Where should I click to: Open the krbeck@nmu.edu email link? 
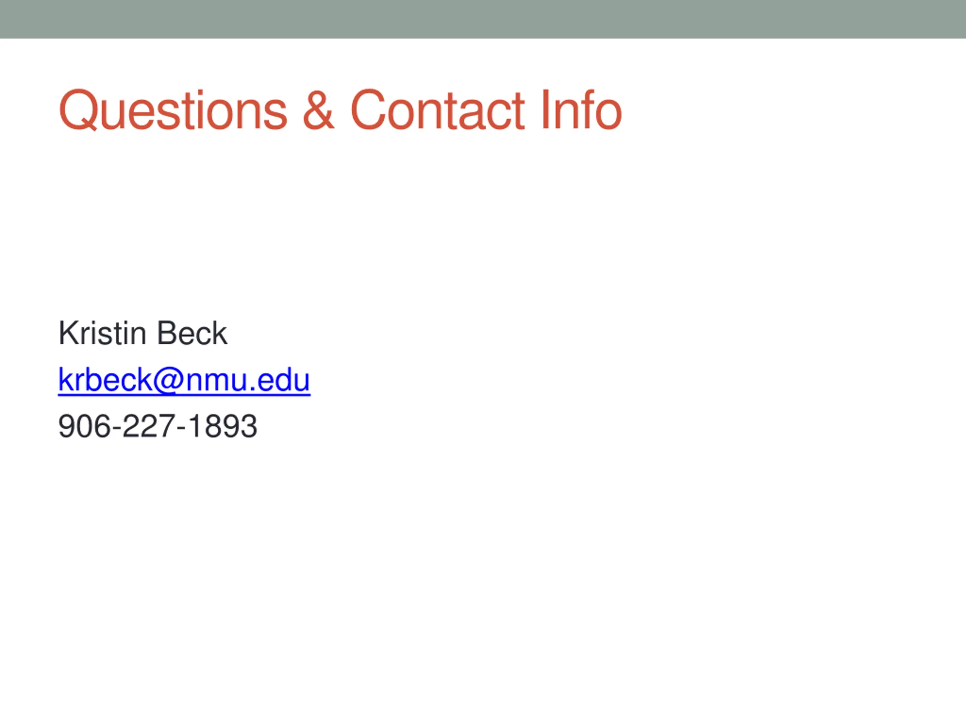coord(184,380)
